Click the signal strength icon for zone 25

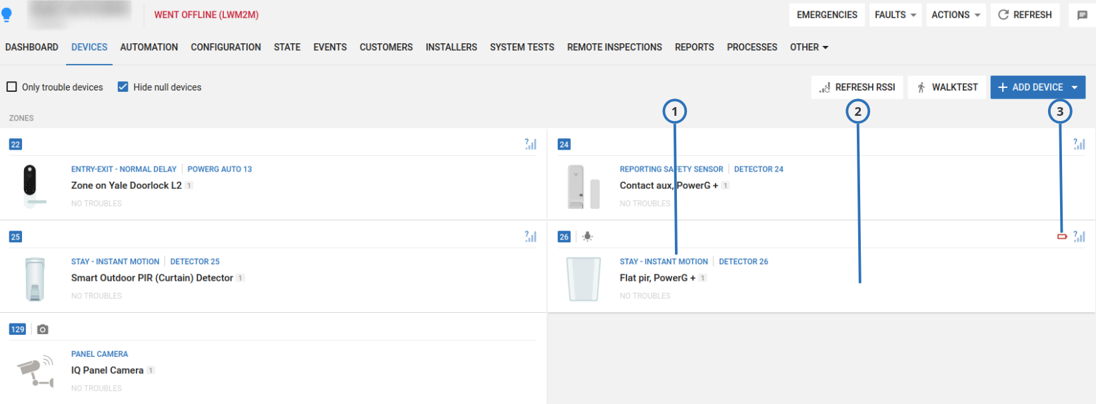[x=530, y=237]
